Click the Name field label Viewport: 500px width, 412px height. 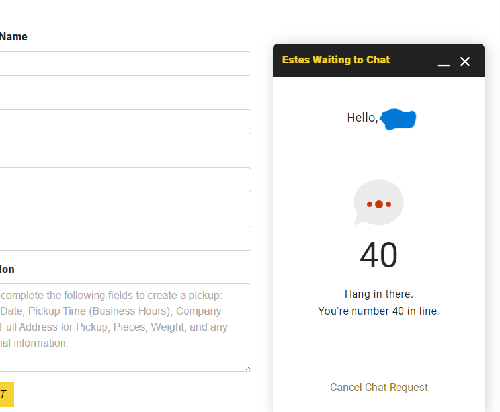point(13,37)
